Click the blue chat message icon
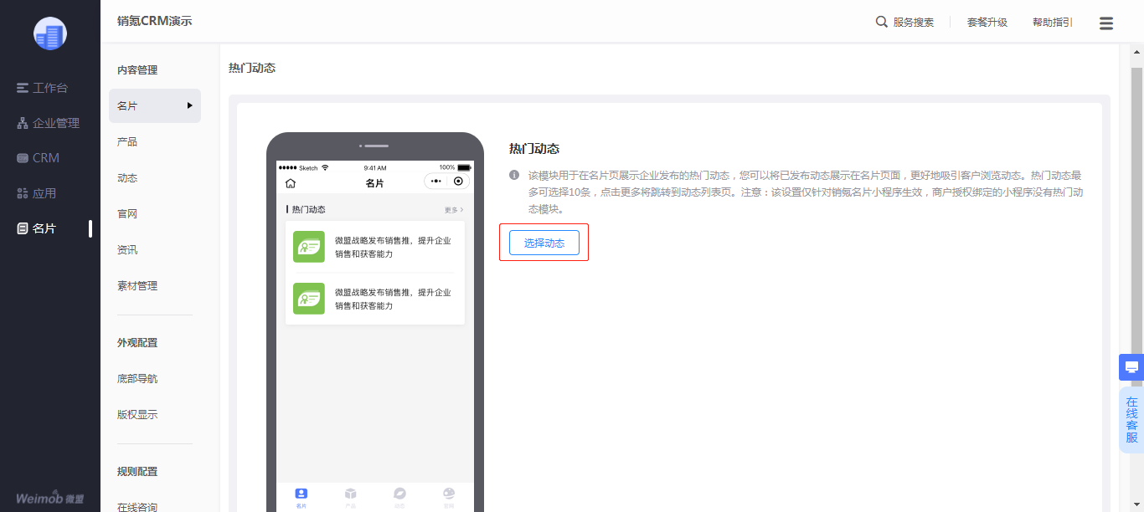 [1131, 367]
